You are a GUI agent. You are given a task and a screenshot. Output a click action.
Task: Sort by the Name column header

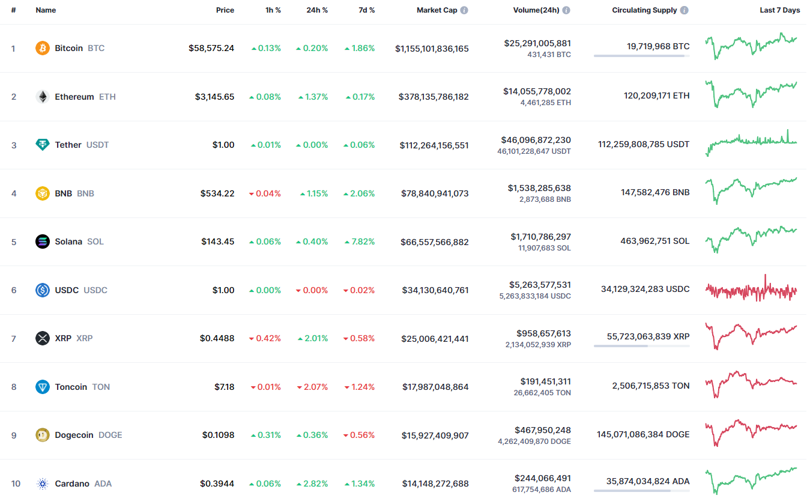click(45, 10)
